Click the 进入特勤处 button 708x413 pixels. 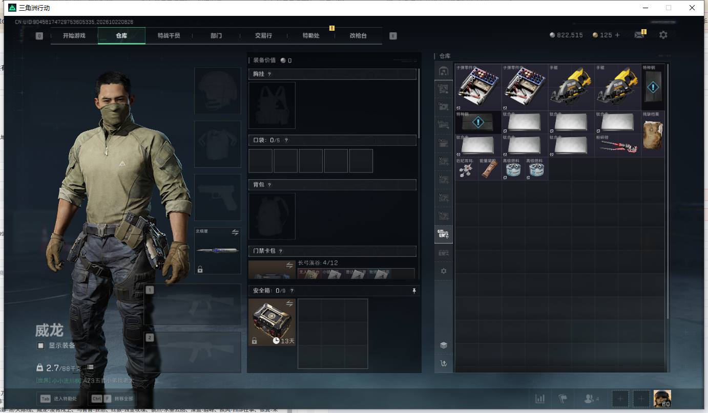(58, 398)
